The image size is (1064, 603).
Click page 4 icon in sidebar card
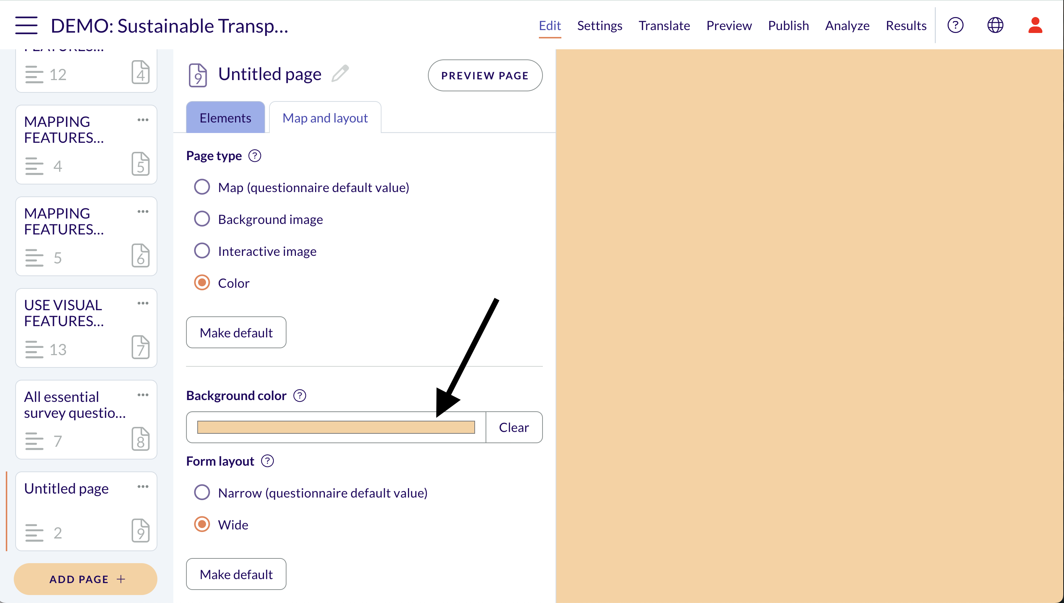tap(140, 72)
